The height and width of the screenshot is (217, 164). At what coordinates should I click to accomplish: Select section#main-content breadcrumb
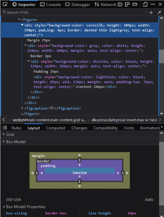click(x=49, y=120)
